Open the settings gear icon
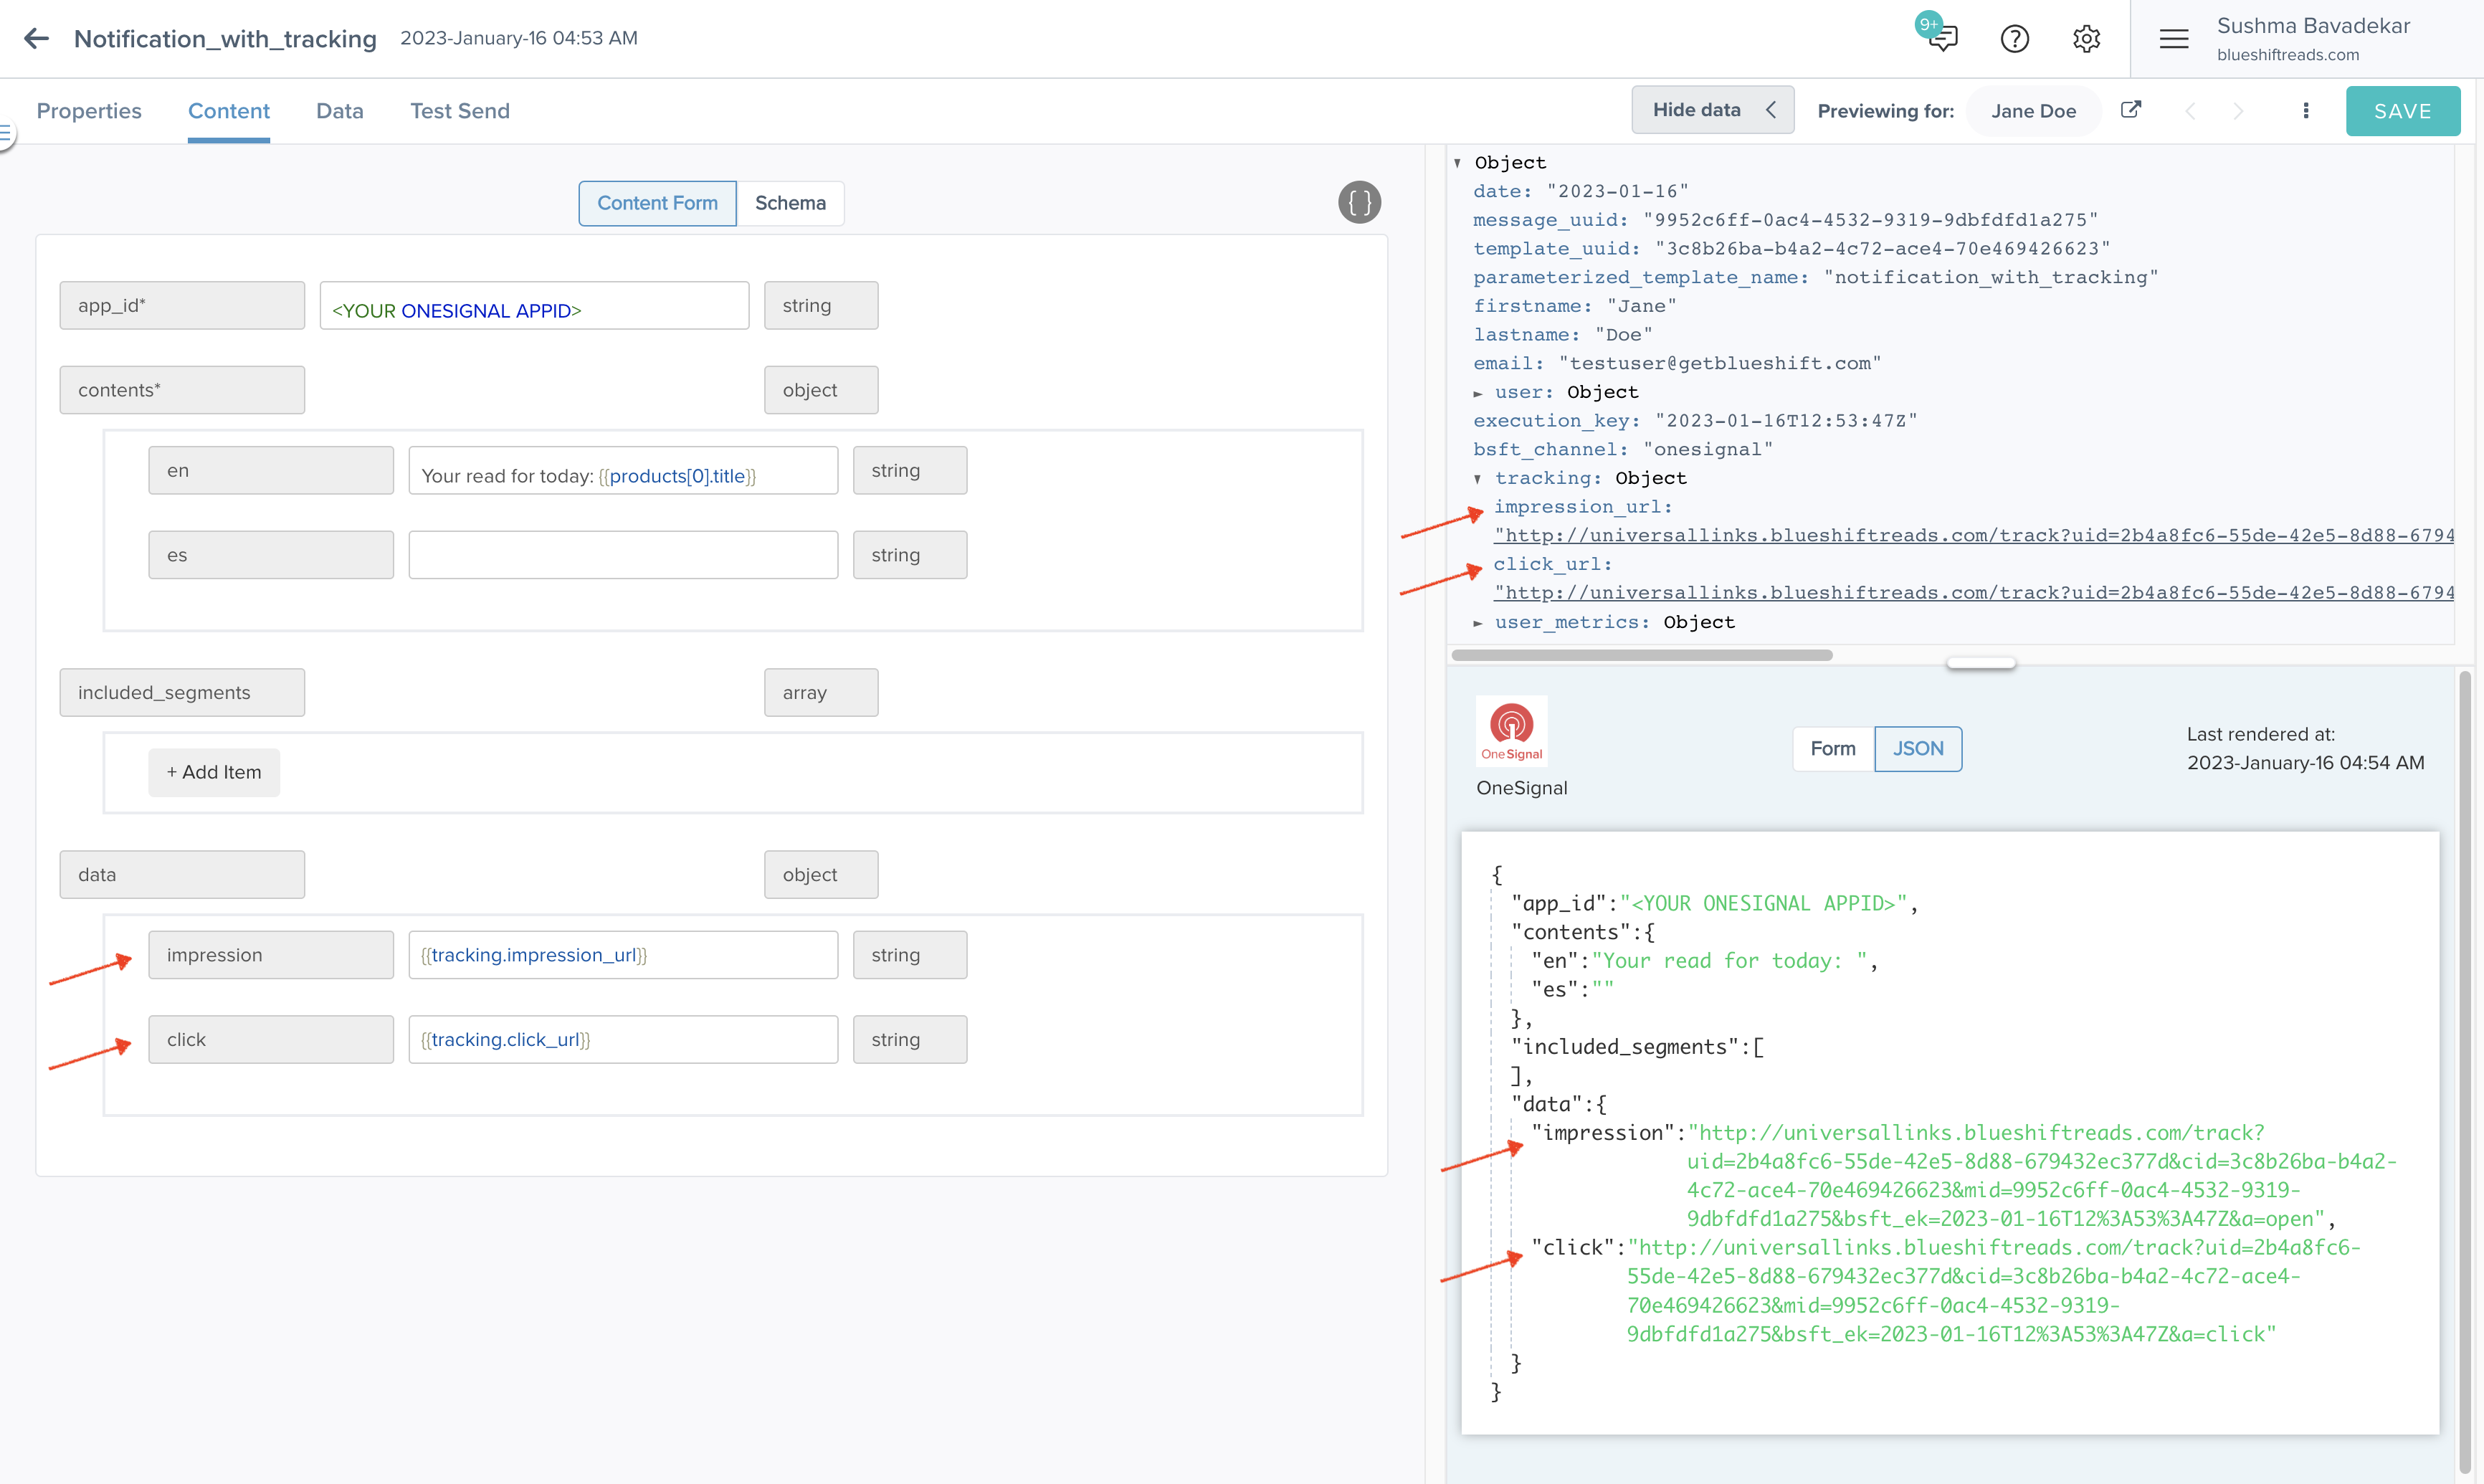The width and height of the screenshot is (2484, 1484). (2086, 38)
